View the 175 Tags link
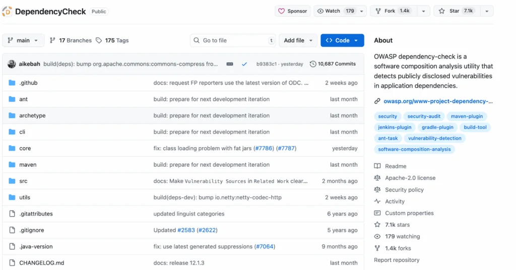 [x=112, y=40]
